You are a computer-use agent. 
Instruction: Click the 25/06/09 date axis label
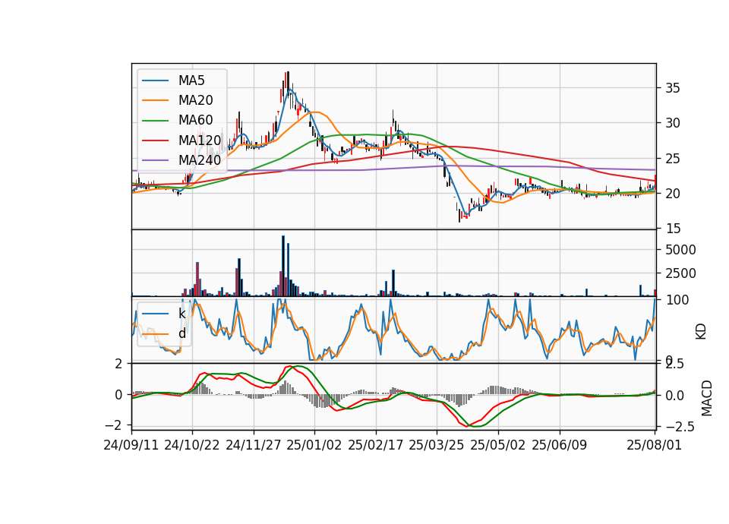(560, 445)
